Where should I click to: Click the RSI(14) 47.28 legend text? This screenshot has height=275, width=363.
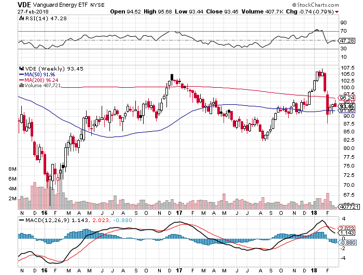point(46,18)
